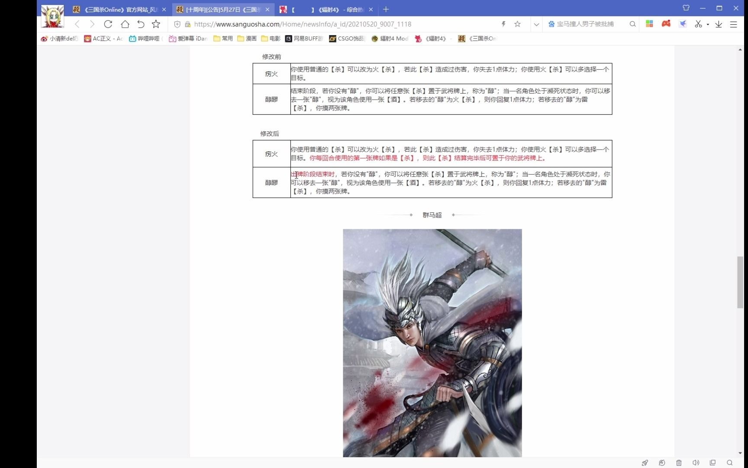
Task: Click the forward navigation arrow
Action: point(92,24)
